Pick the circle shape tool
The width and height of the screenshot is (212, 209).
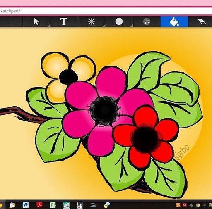[119, 21]
